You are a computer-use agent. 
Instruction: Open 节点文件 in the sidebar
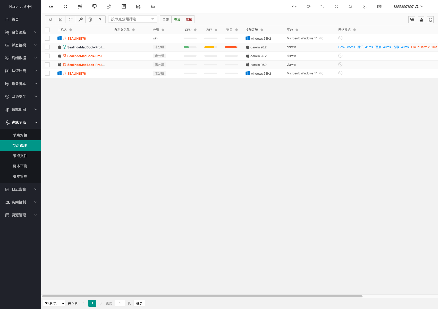coord(20,156)
